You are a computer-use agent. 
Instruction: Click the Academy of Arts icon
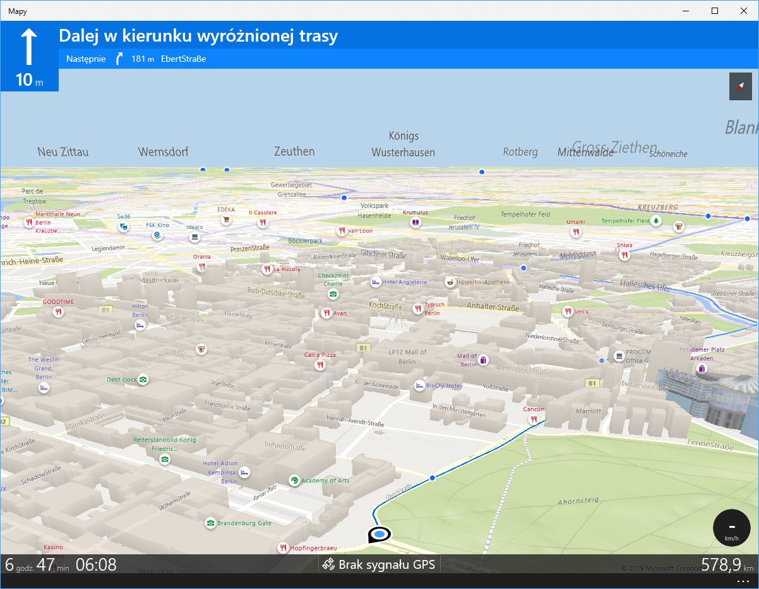[294, 481]
